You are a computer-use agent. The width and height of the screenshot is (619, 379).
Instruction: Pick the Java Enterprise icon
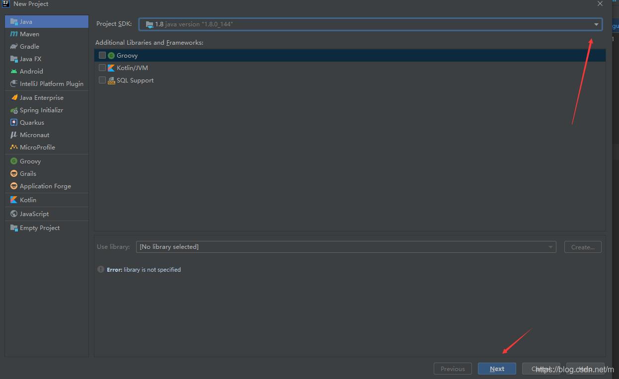(14, 98)
